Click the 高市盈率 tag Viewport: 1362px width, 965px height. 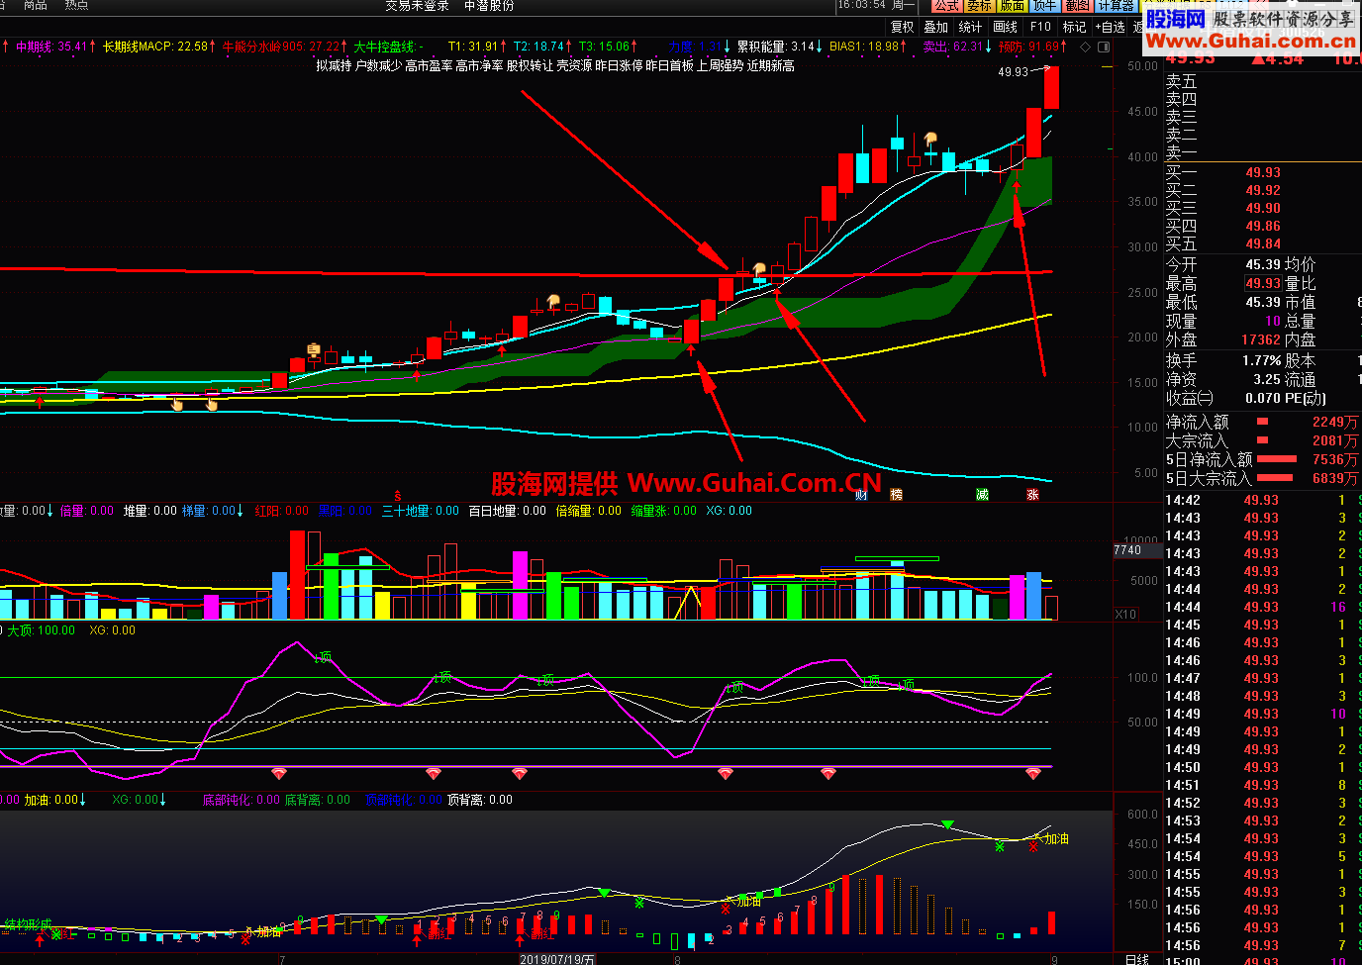click(429, 66)
